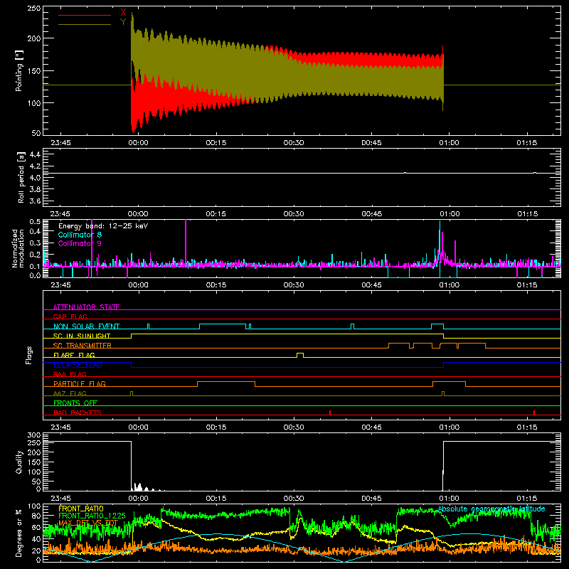Click the 300 value on Quality axis

tap(33, 435)
